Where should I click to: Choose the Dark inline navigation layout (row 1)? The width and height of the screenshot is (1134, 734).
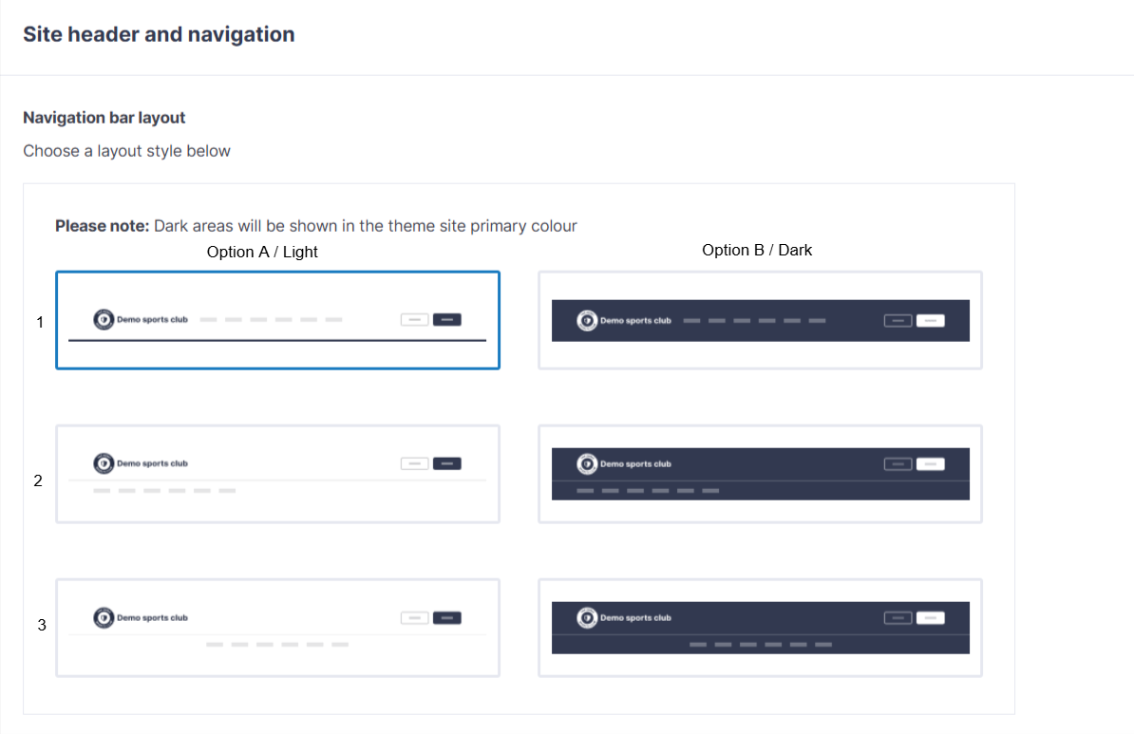pyautogui.click(x=760, y=321)
